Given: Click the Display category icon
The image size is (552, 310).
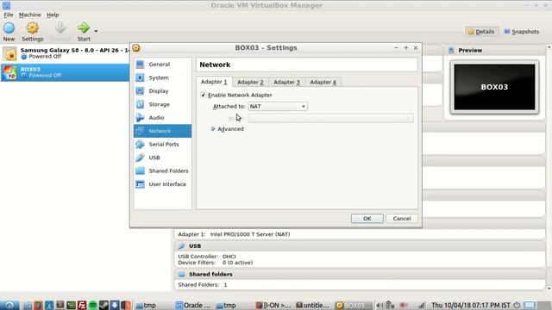Looking at the screenshot, I should [140, 91].
